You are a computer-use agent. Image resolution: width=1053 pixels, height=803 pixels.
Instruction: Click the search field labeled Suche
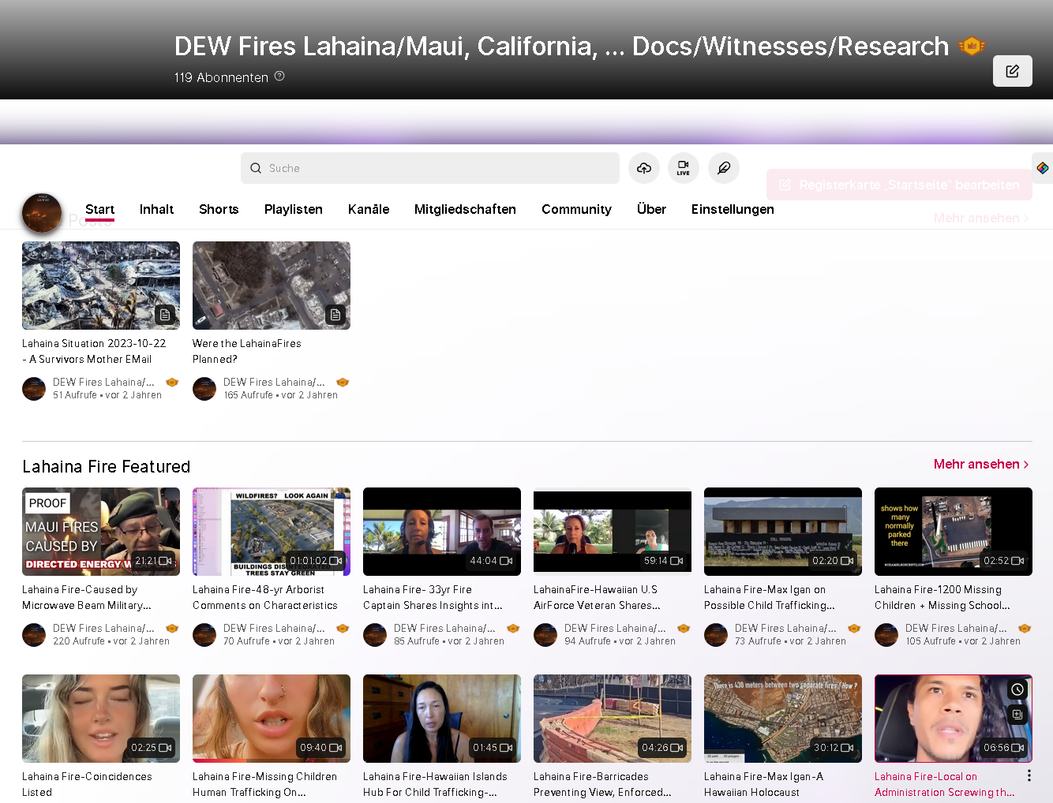430,168
